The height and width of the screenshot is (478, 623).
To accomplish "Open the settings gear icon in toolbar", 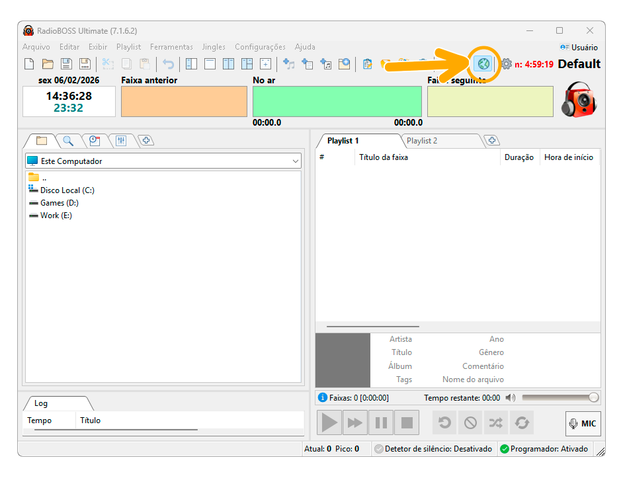I will tap(507, 64).
